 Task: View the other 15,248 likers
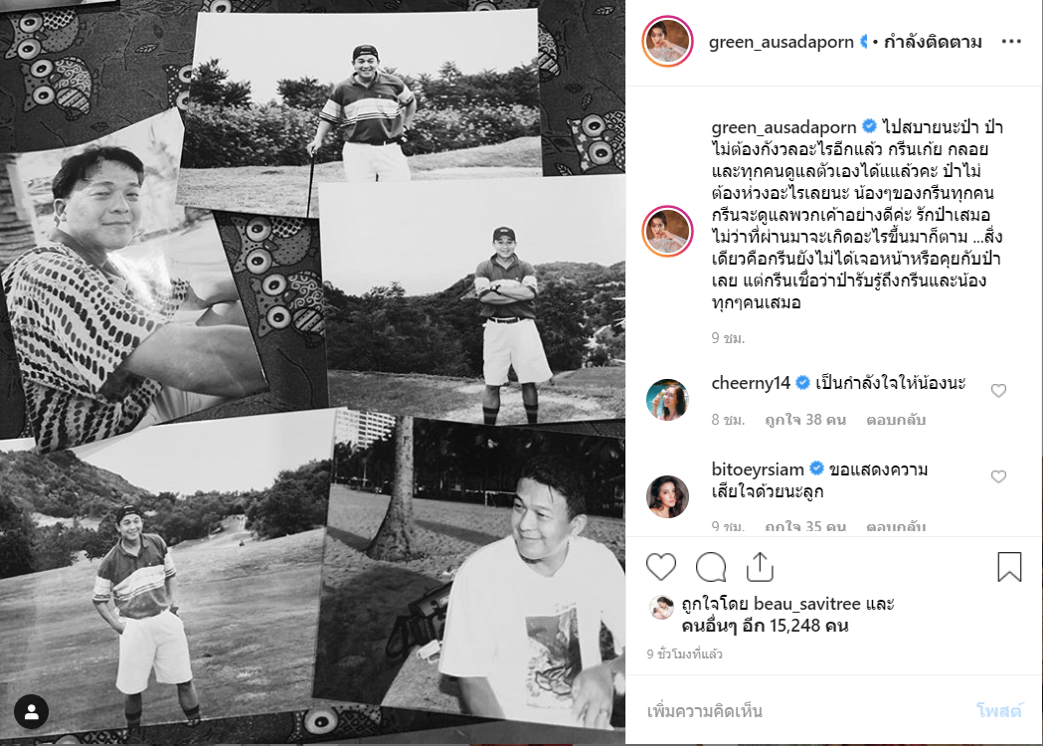pyautogui.click(x=765, y=626)
